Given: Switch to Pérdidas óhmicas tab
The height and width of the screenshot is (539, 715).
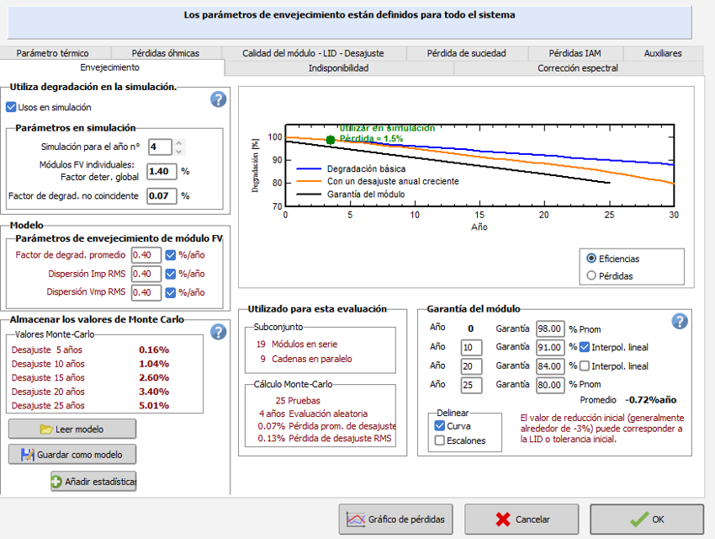Looking at the screenshot, I should (166, 53).
